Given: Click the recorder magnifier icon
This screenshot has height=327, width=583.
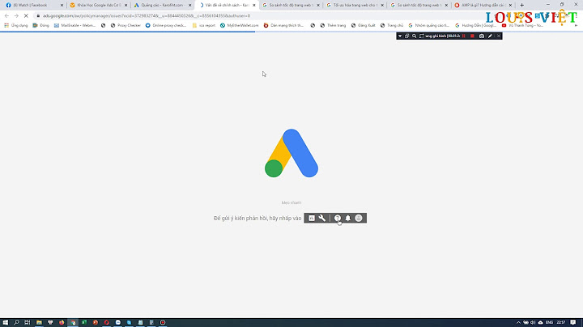Looking at the screenshot, I should pyautogui.click(x=414, y=36).
